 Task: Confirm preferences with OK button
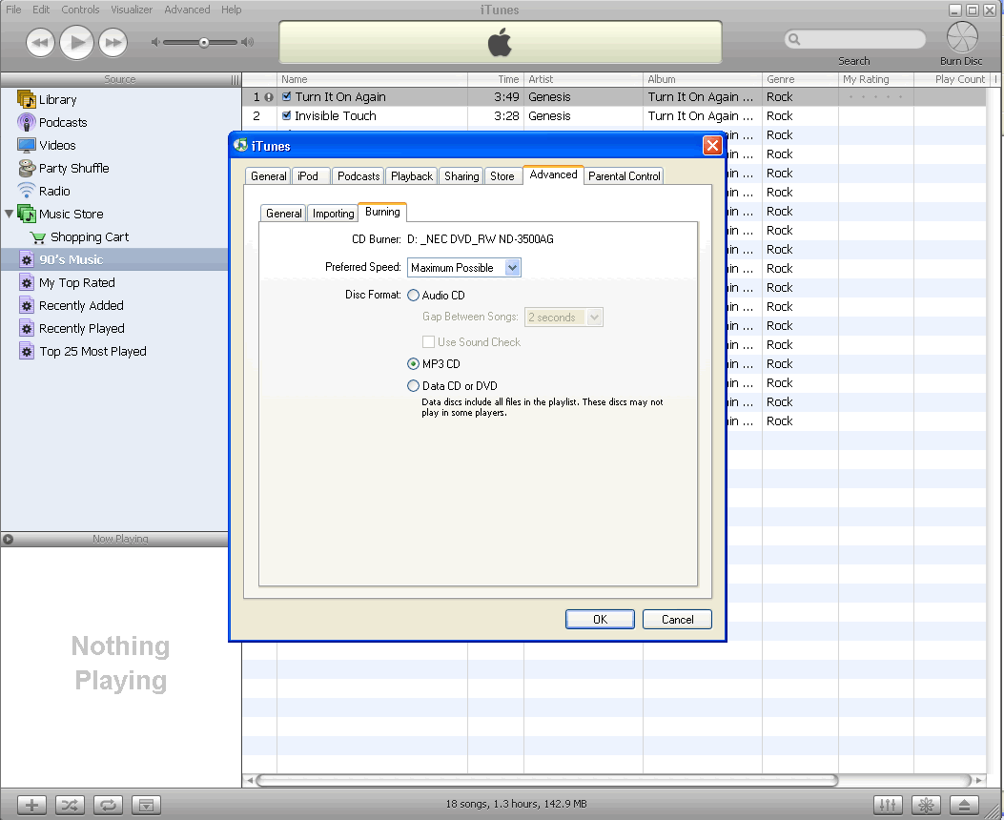600,620
